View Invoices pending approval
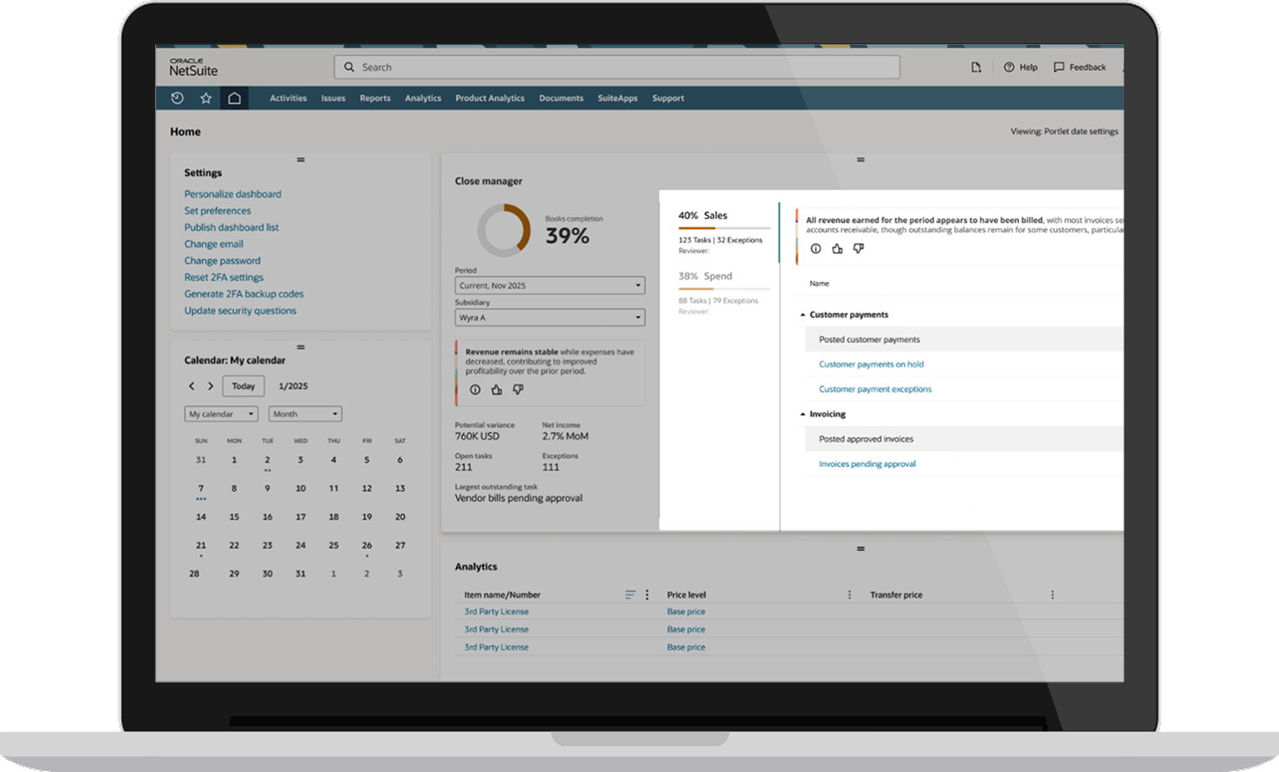Screen dimensions: 1279x772 tap(866, 464)
